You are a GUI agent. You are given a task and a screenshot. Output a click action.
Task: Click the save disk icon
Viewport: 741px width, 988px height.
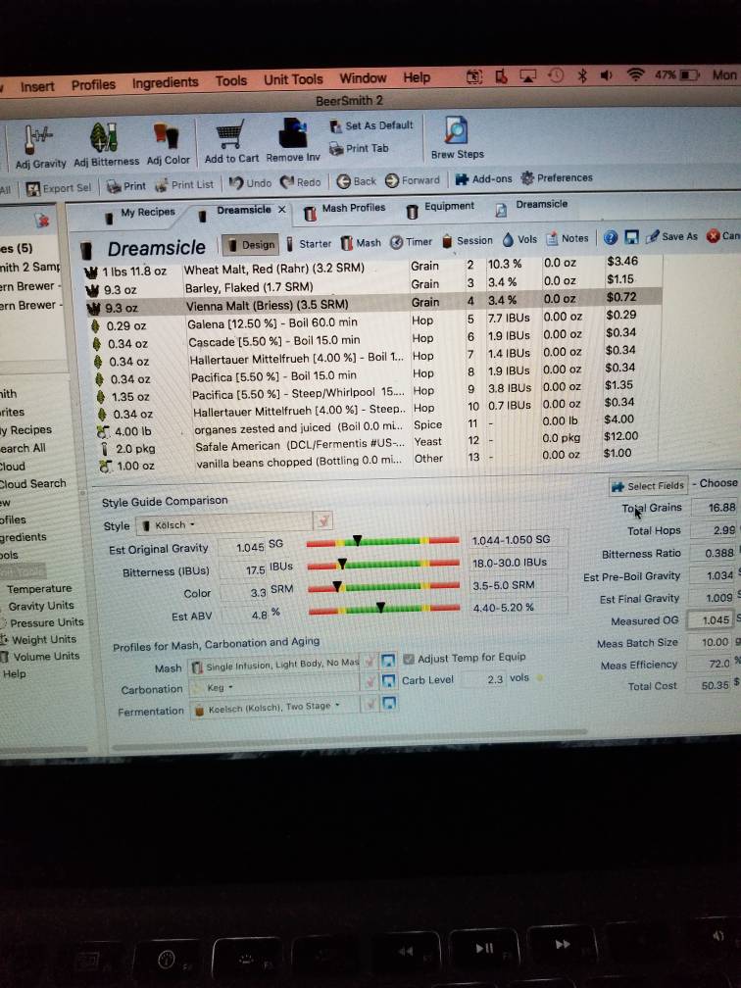(631, 237)
